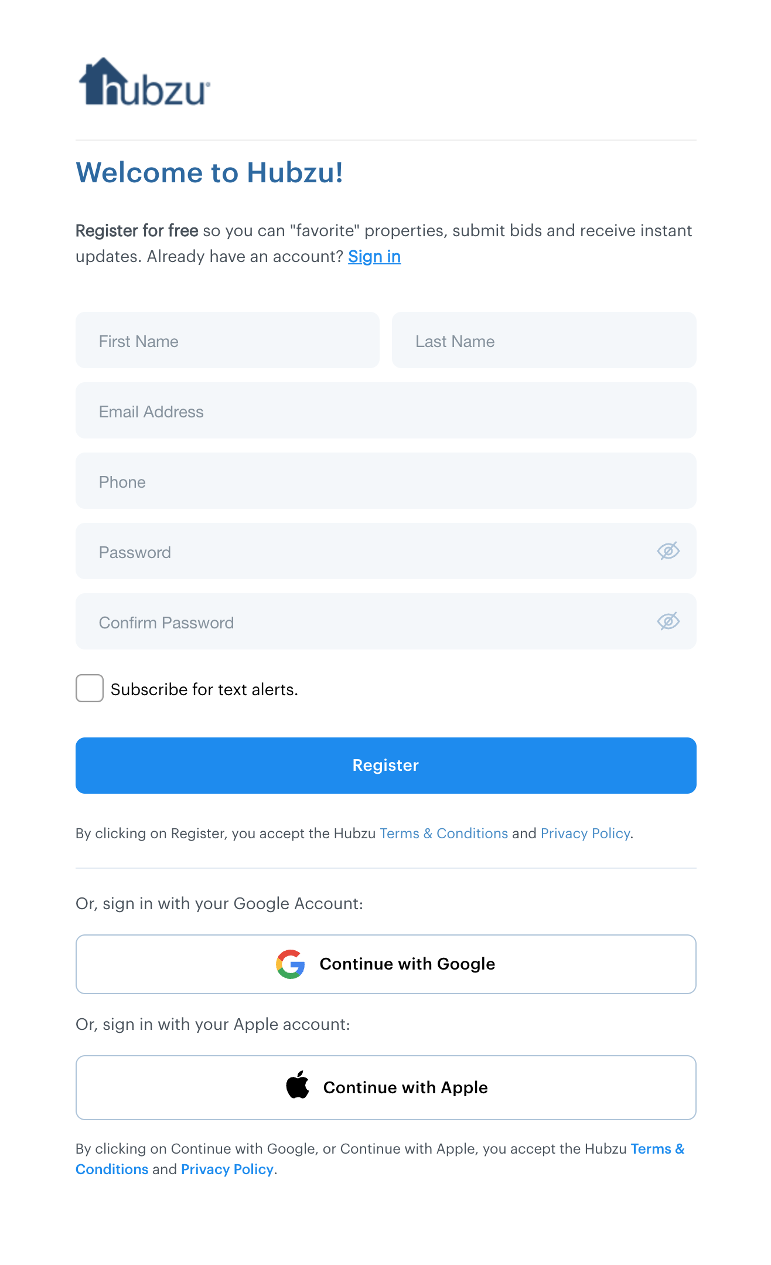The height and width of the screenshot is (1265, 771).
Task: Click the blue Register button
Action: [385, 766]
